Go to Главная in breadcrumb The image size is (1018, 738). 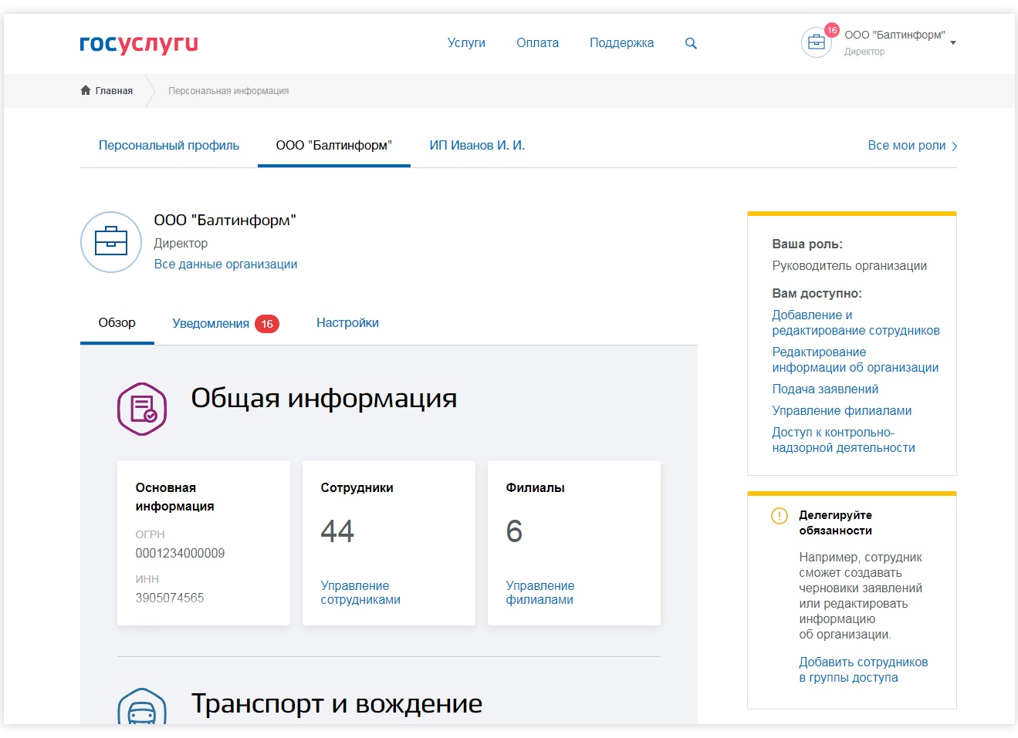click(114, 91)
